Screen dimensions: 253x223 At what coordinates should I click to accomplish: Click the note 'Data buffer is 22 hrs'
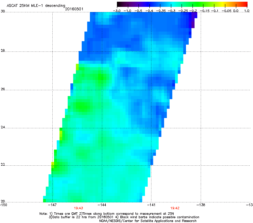pyautogui.click(x=124, y=217)
